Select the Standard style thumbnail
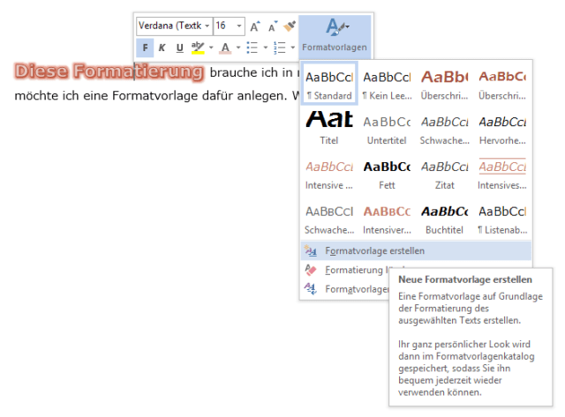Viewport: 565px width, 417px height. click(x=329, y=84)
